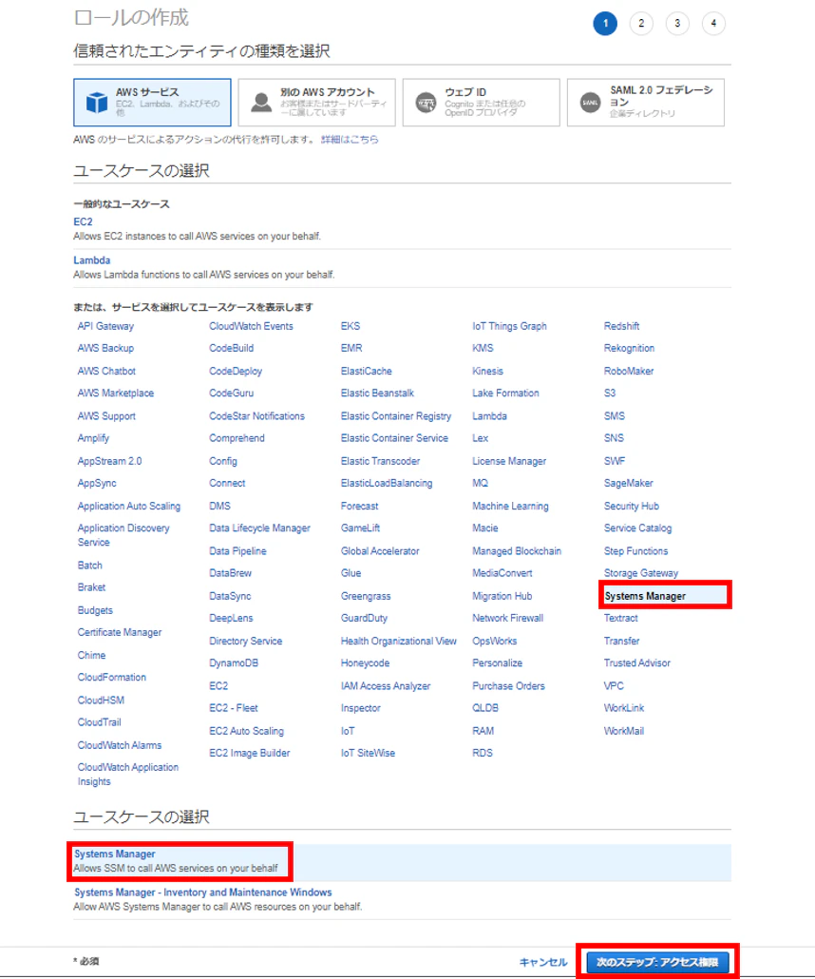The image size is (815, 979).
Task: Select EC2 Image Builder service
Action: coord(249,753)
